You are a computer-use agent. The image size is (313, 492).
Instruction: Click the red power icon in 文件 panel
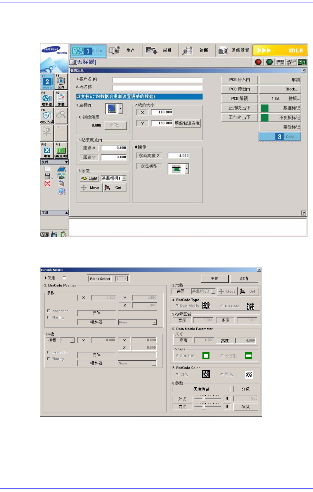pyautogui.click(x=47, y=183)
